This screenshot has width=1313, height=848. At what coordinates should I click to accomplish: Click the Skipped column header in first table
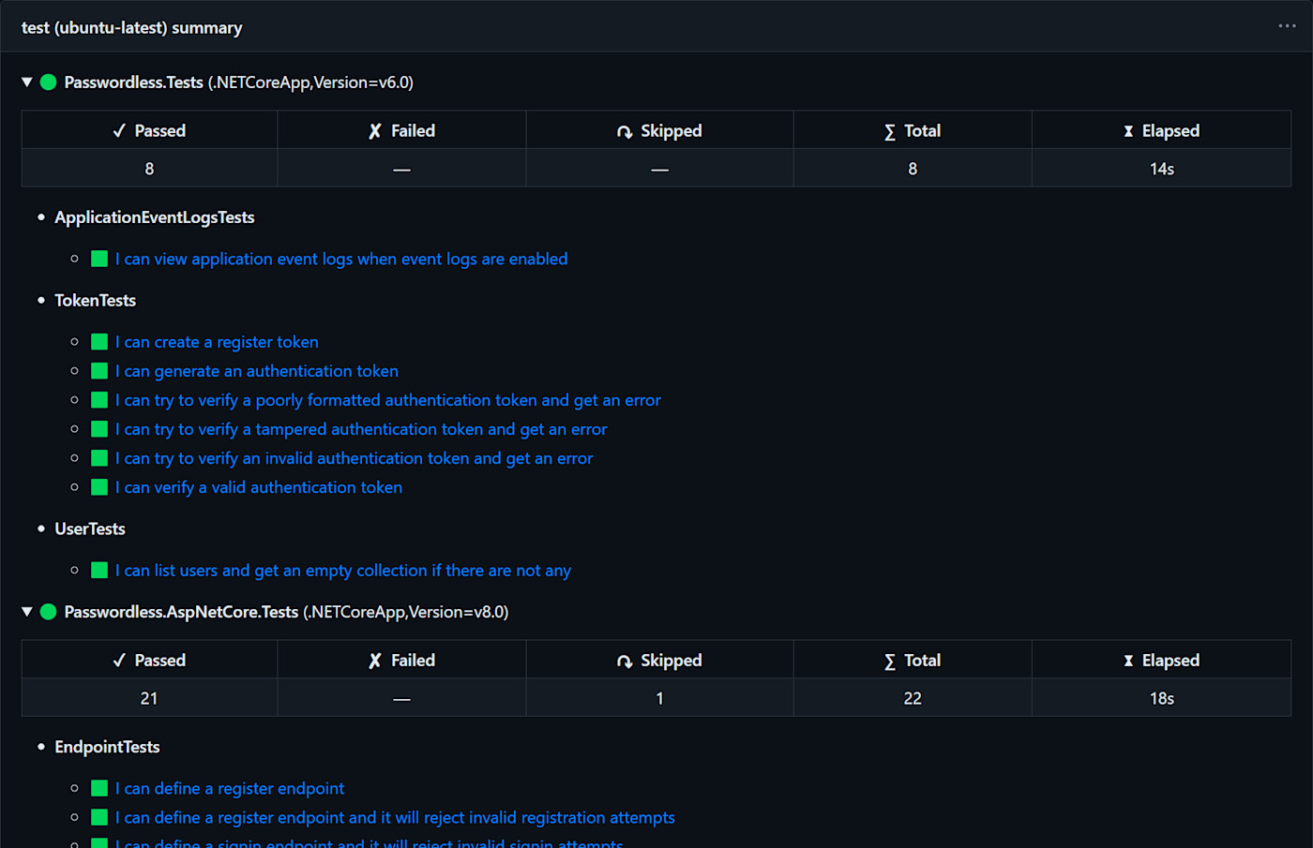(659, 131)
